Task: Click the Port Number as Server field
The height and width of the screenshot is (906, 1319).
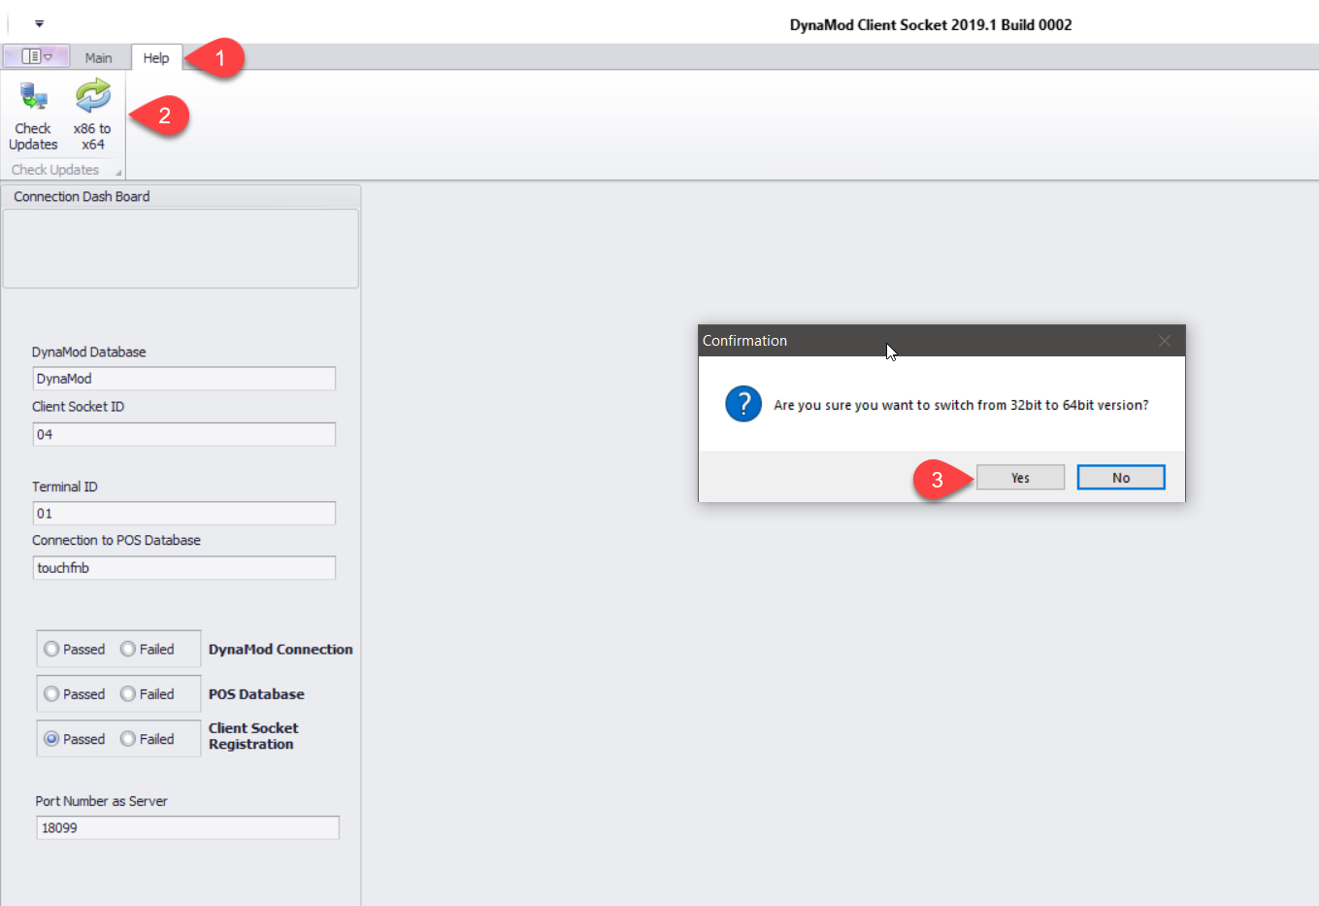Action: tap(188, 827)
